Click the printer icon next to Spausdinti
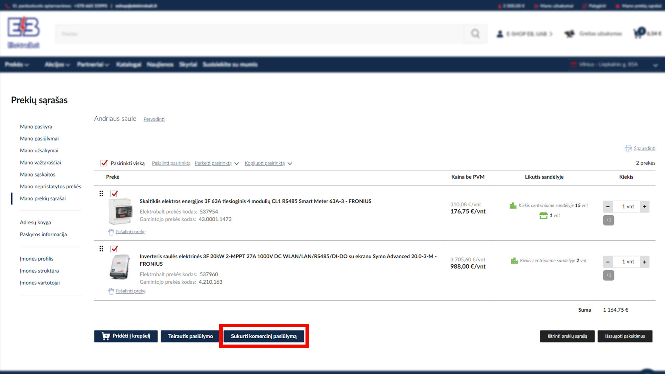Image resolution: width=665 pixels, height=374 pixels. click(628, 149)
